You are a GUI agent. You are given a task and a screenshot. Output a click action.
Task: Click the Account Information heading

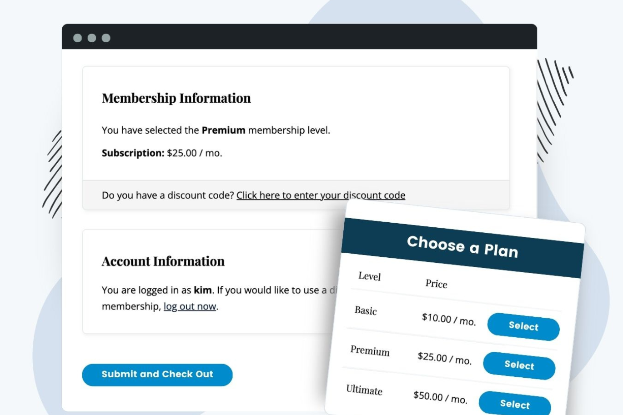pos(163,261)
